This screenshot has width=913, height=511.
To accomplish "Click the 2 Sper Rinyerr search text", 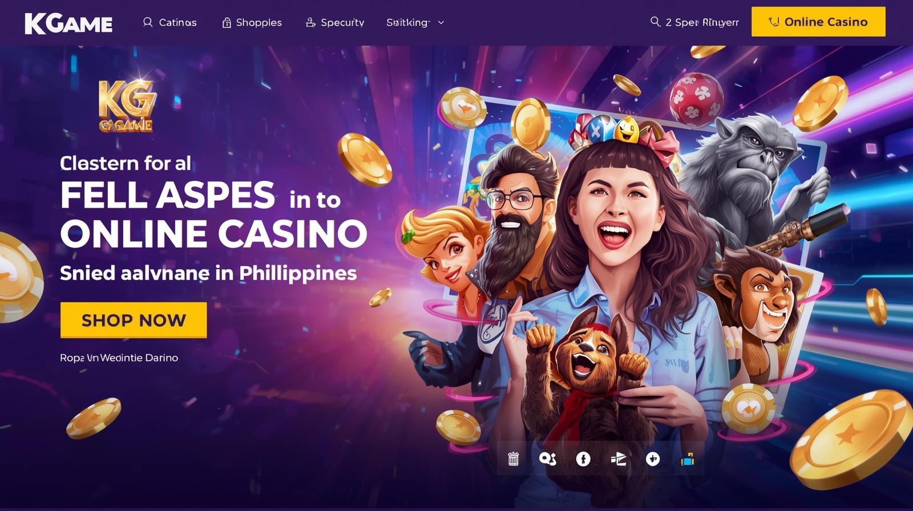I will [x=702, y=22].
